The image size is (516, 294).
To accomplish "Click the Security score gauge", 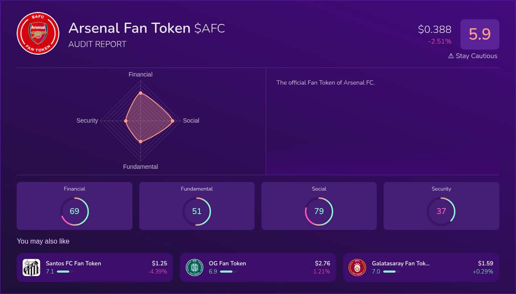I will click(x=441, y=211).
